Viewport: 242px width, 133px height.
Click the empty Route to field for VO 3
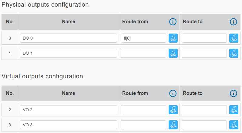204,125
